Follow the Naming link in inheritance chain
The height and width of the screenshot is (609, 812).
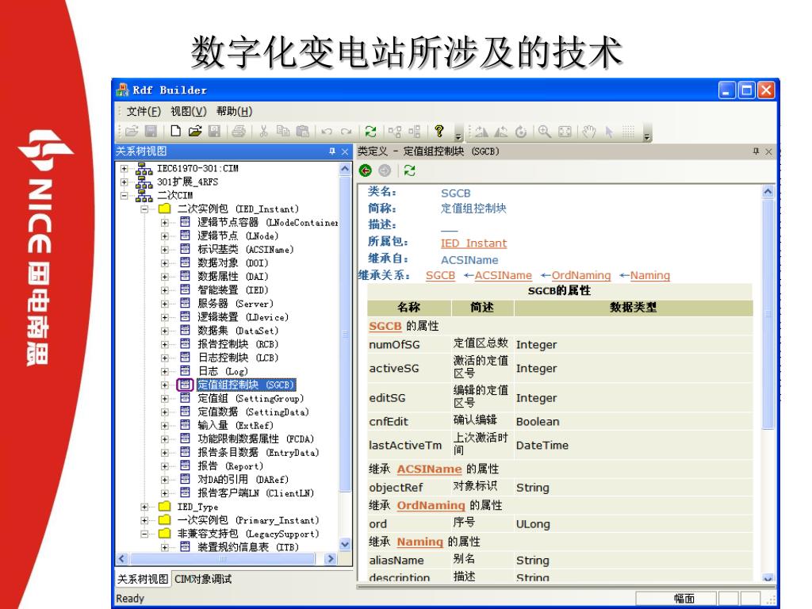coord(649,275)
